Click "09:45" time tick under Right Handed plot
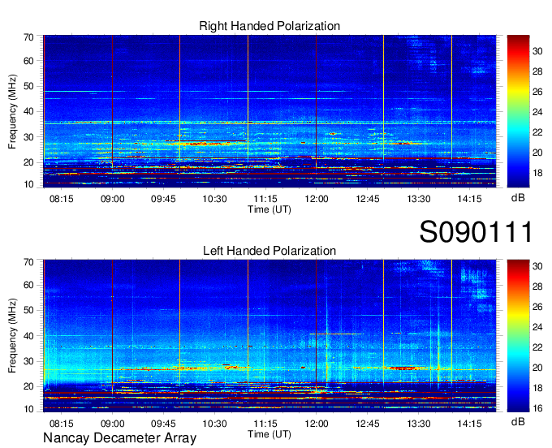The height and width of the screenshot is (448, 552). (x=163, y=199)
